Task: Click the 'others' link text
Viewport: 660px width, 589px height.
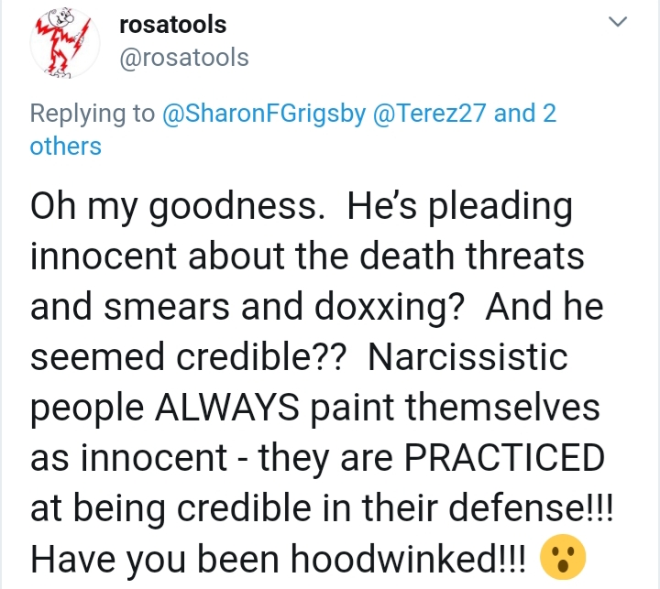Action: pyautogui.click(x=66, y=147)
